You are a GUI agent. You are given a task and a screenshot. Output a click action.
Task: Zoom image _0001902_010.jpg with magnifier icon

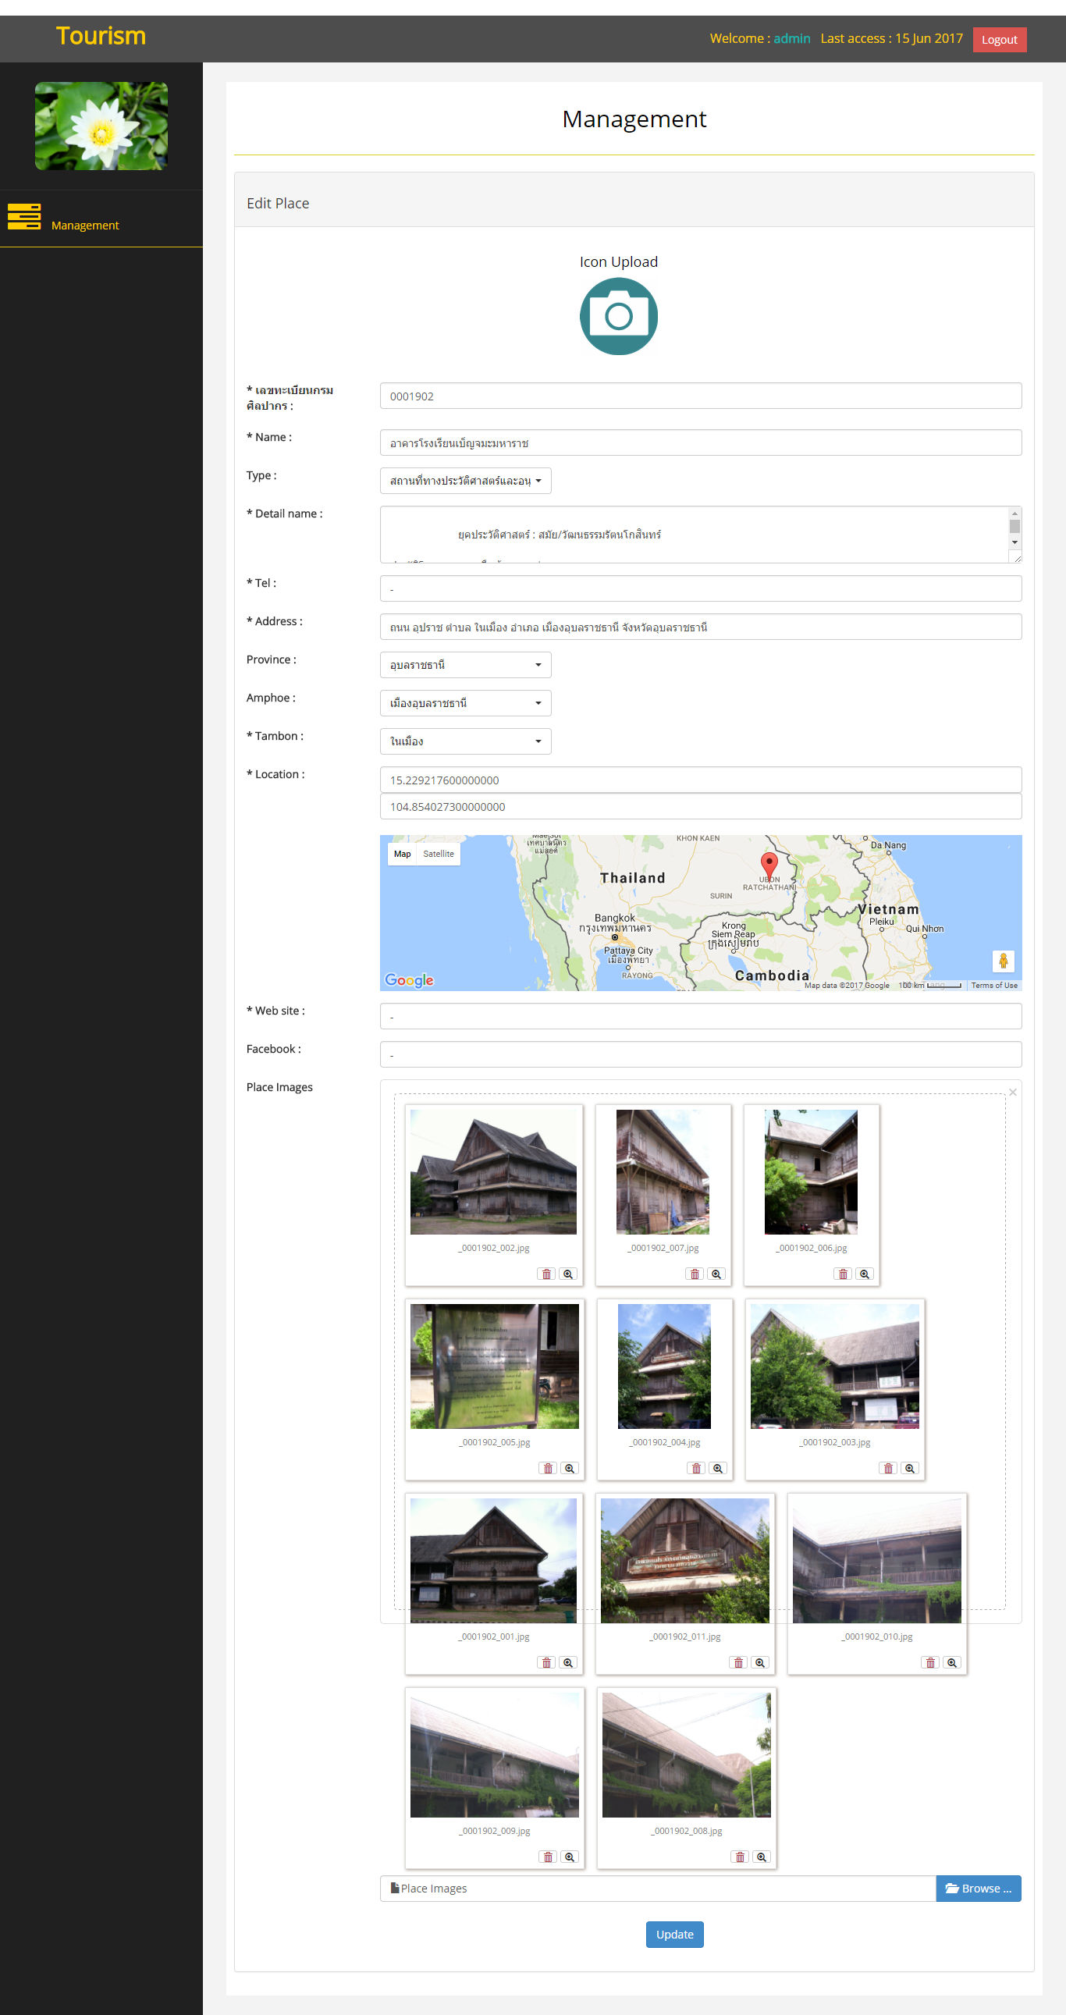point(951,1662)
